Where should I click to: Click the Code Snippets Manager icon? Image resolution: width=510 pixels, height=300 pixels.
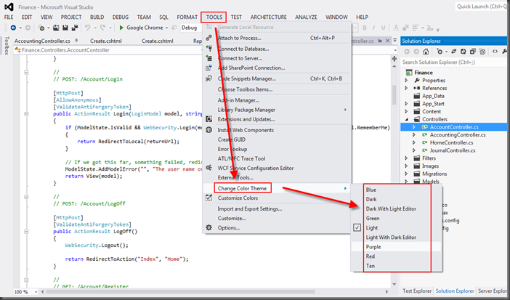[x=209, y=78]
